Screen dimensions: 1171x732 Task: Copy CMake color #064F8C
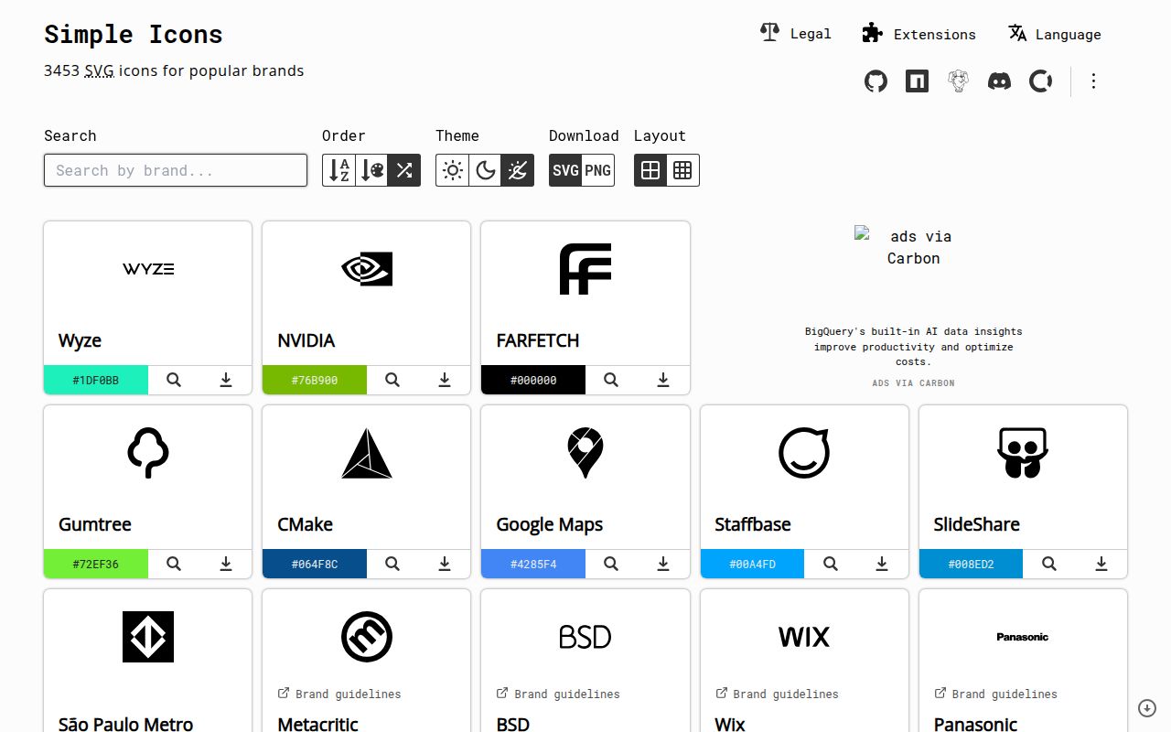pyautogui.click(x=315, y=564)
